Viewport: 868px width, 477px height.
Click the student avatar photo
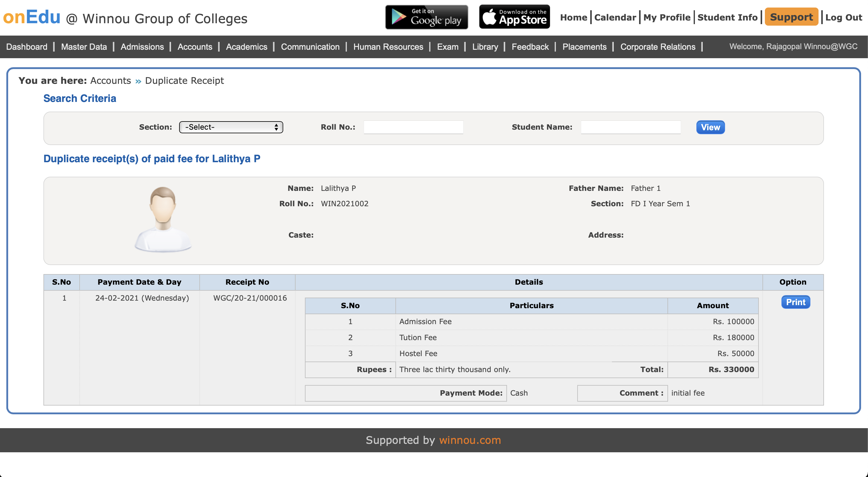tap(163, 219)
